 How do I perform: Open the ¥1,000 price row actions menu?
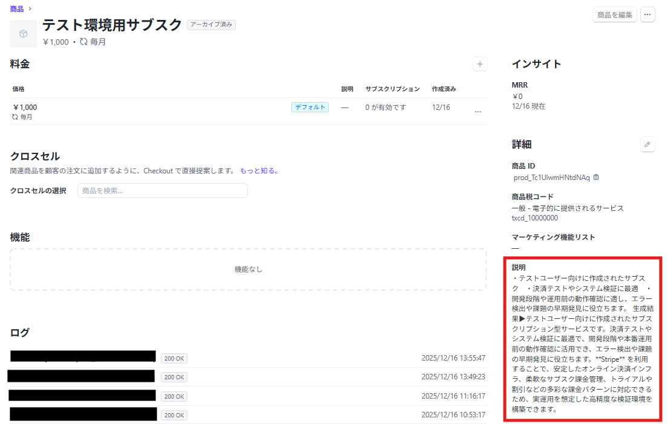coord(478,112)
